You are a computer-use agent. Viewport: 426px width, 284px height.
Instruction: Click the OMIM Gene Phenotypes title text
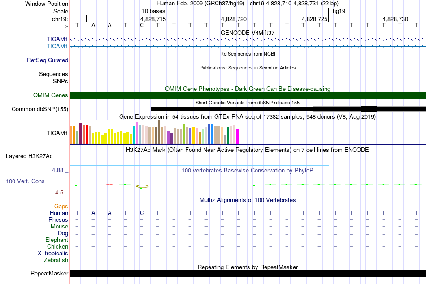[x=248, y=89]
